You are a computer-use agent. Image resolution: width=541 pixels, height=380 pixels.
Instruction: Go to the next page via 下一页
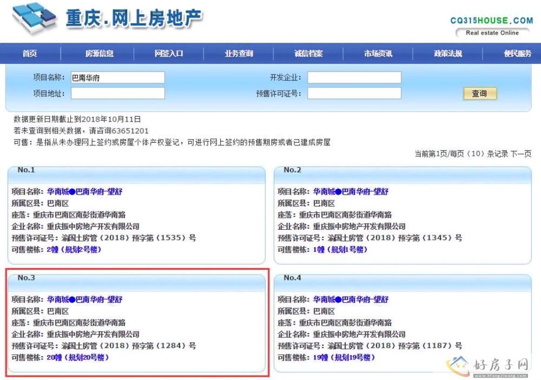coord(520,154)
